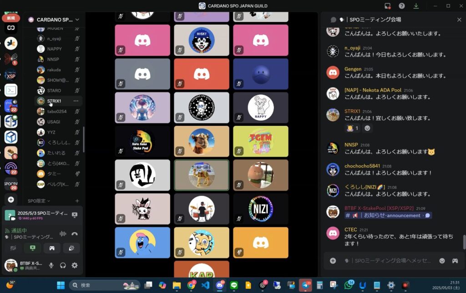466x293 pixels.
Task: Select タミー in the voice member list
Action: click(x=58, y=174)
